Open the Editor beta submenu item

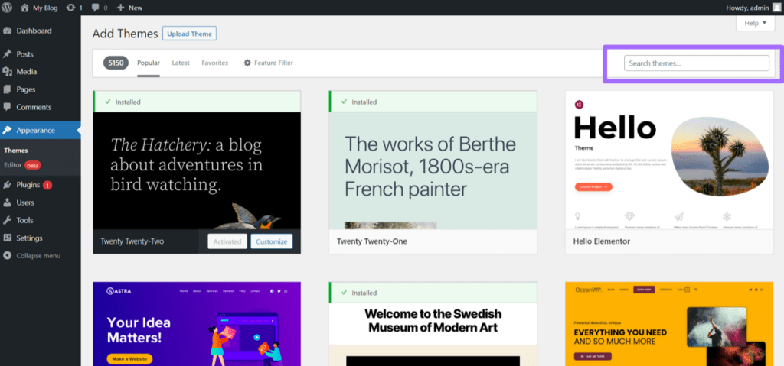pyautogui.click(x=22, y=165)
